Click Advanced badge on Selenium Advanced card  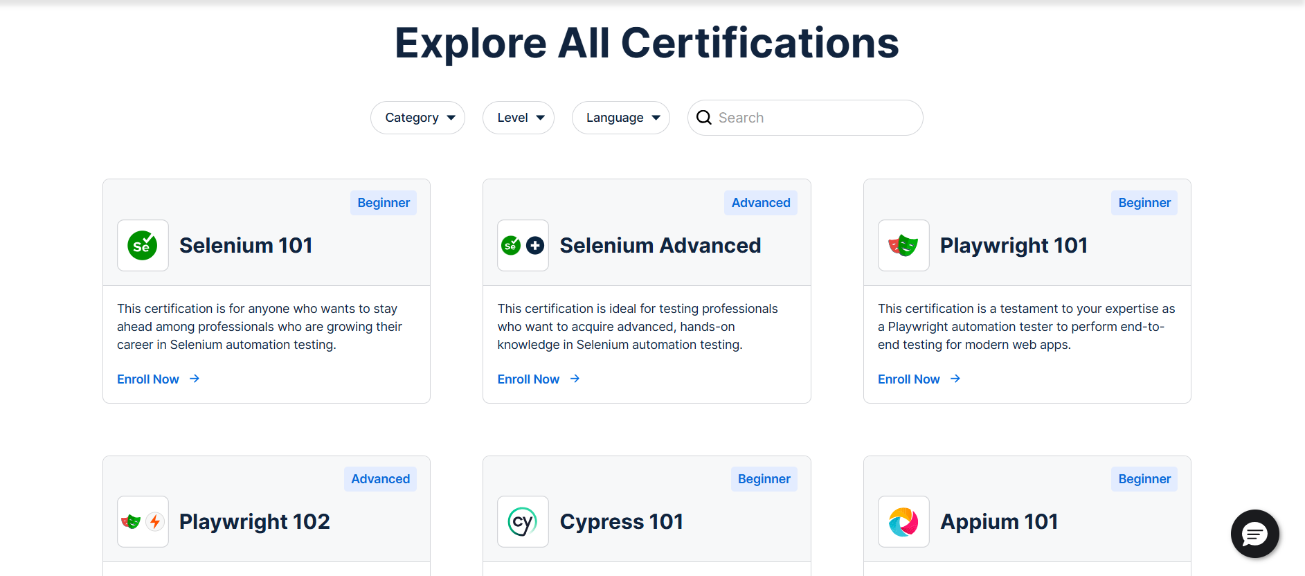(x=761, y=203)
